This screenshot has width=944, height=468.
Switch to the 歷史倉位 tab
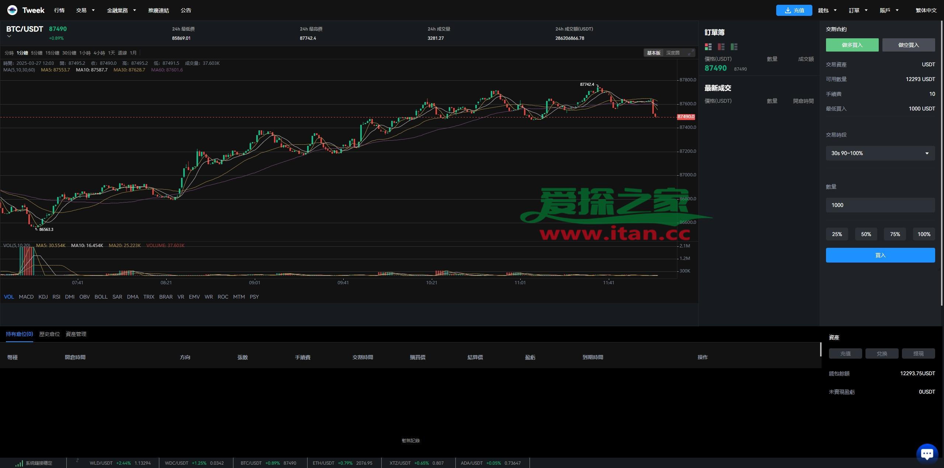(49, 334)
